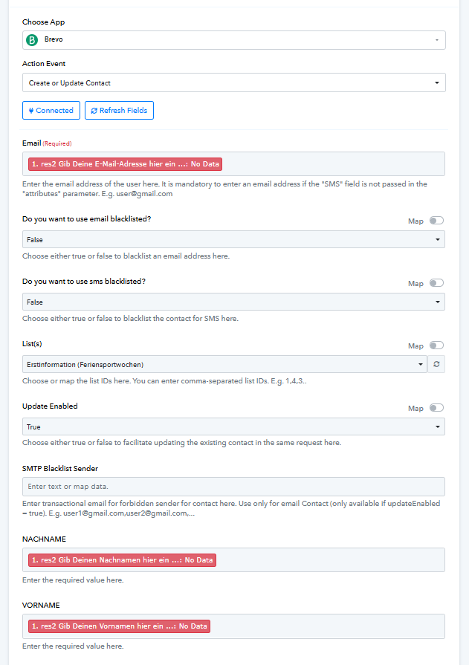Click the refresh icon in Refresh Fields
Screen dimensions: 469x665
(94, 111)
